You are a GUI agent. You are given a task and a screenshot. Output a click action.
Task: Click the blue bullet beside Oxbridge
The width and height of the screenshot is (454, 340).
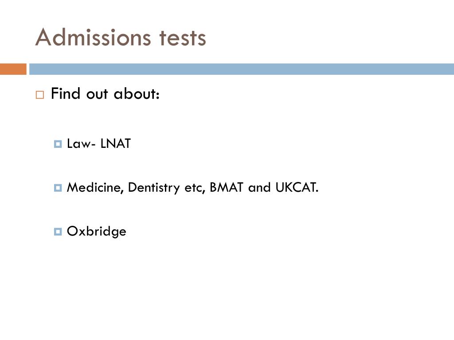[x=58, y=232]
